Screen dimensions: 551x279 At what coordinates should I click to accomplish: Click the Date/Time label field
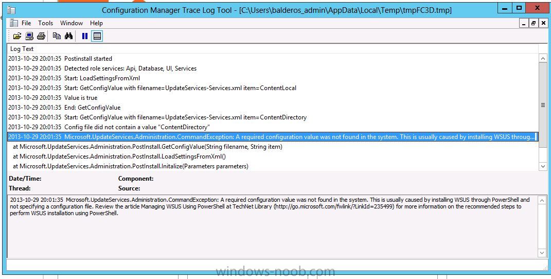coord(25,179)
